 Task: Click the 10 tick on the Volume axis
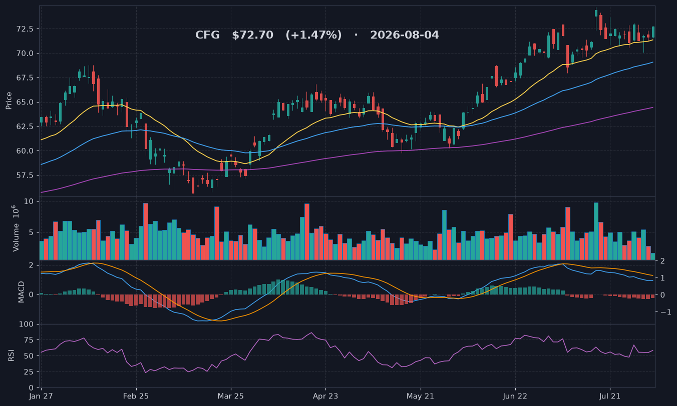coord(29,201)
